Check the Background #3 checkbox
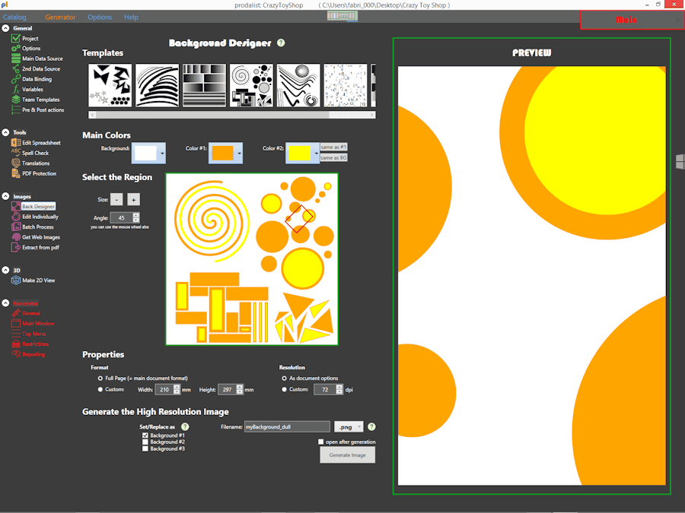This screenshot has width=685, height=513. [x=145, y=448]
